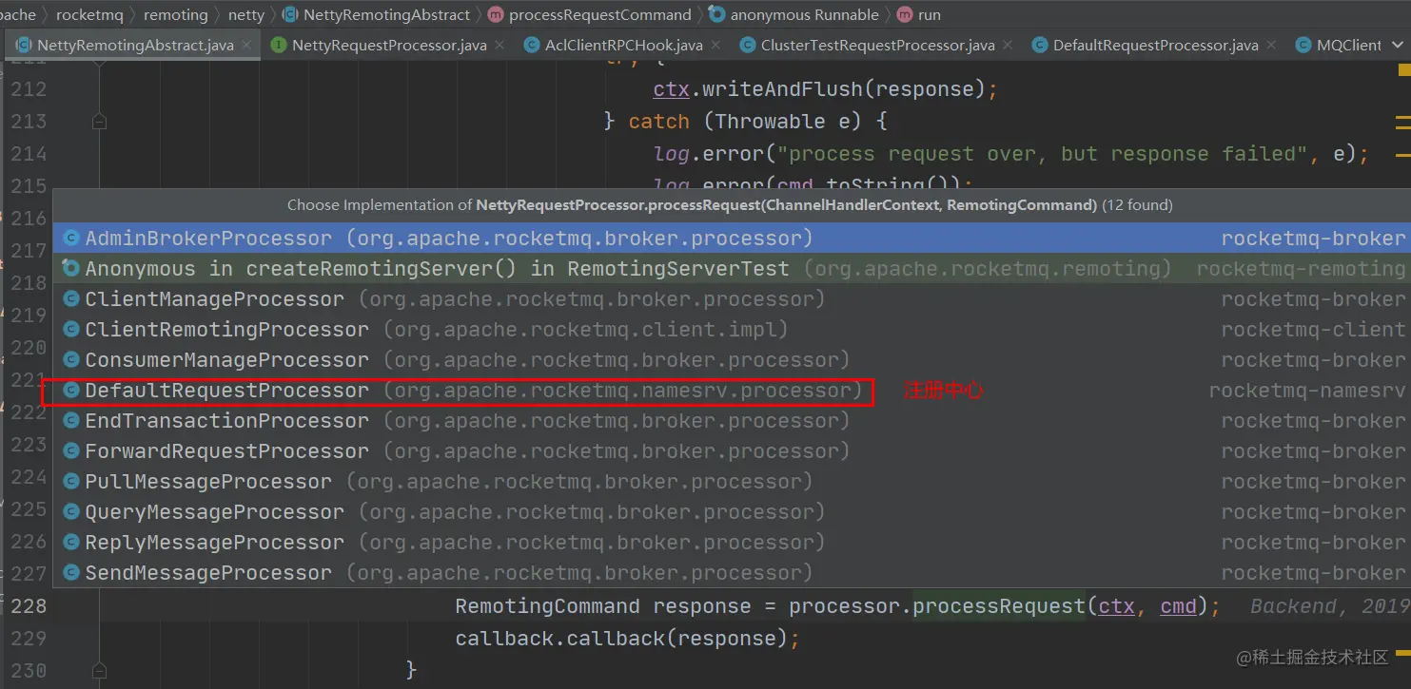Select ClientRemotingProcessor implementation
Viewport: 1411px width, 689px height.
tap(732, 329)
